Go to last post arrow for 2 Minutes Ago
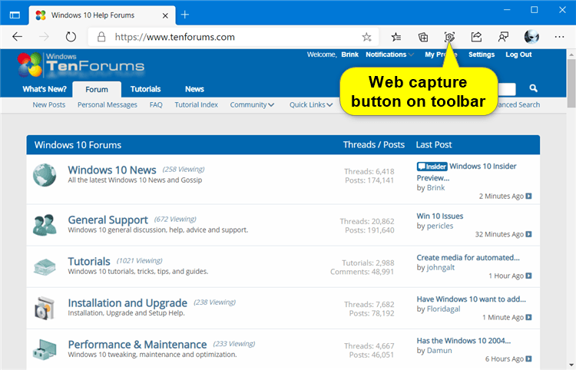 [528, 196]
